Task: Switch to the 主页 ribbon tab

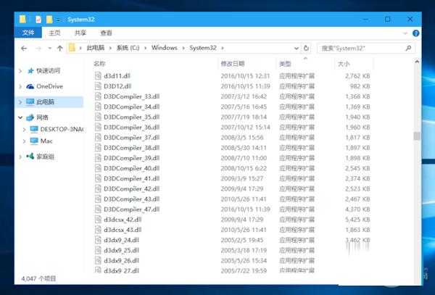Action: coord(54,33)
